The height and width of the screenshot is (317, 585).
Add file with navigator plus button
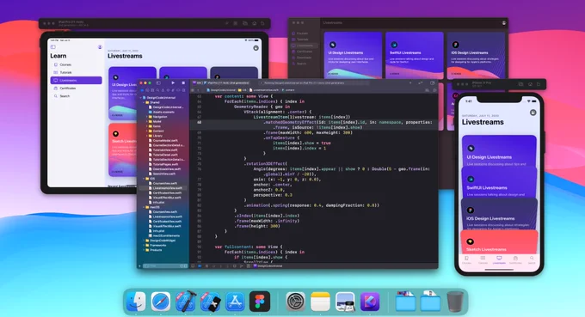coord(140,266)
